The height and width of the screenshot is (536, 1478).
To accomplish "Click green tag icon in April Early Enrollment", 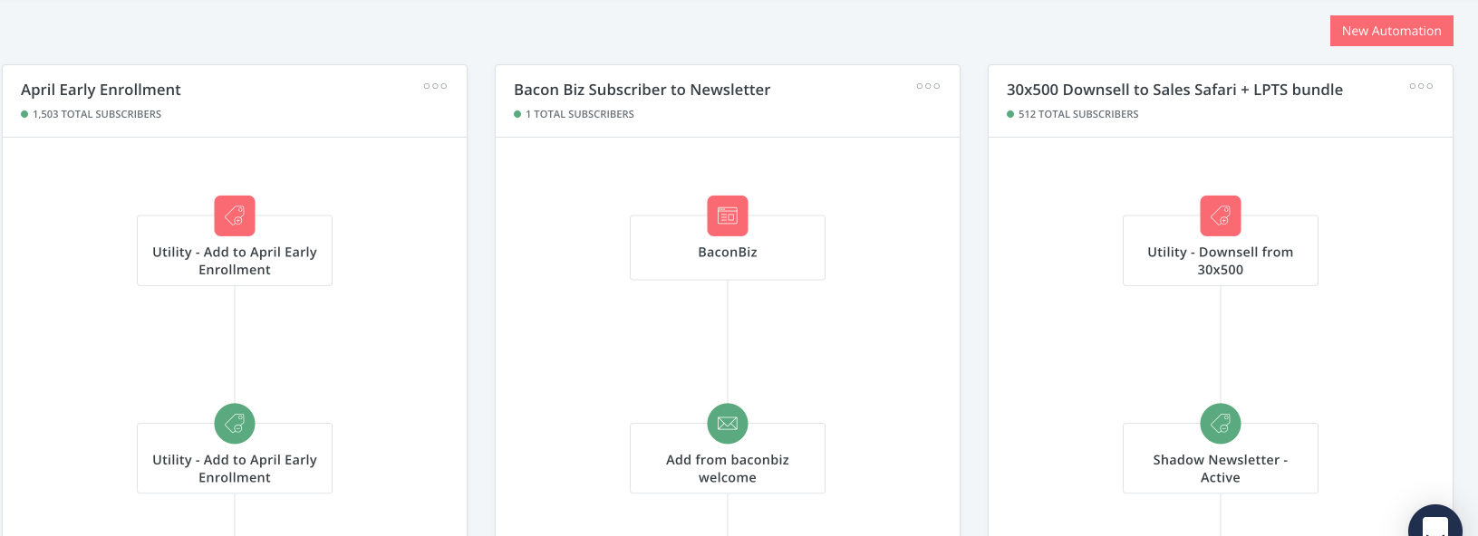I will (235, 424).
